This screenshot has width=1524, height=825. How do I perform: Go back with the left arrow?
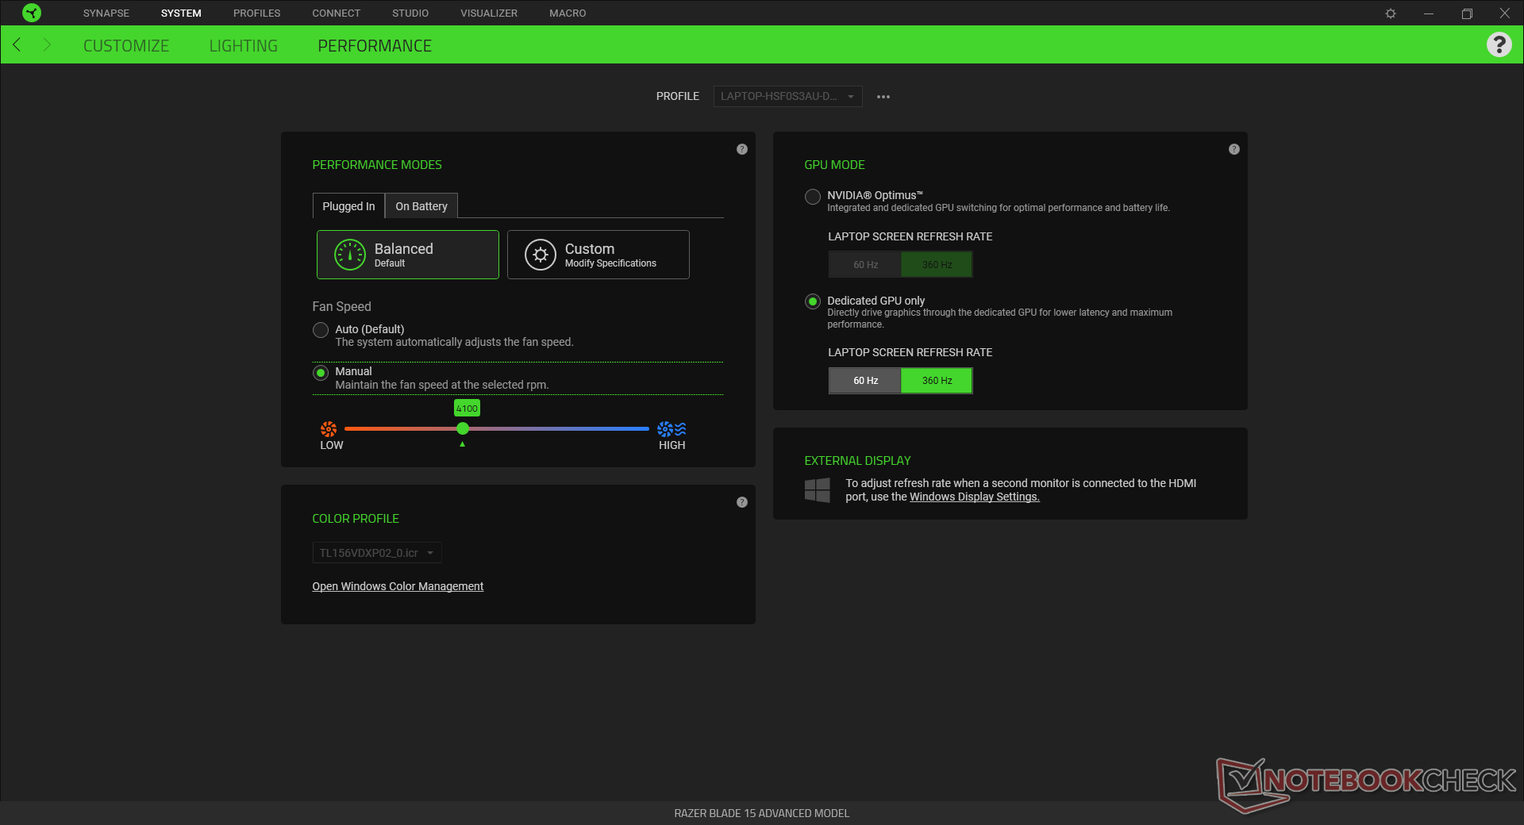click(17, 45)
